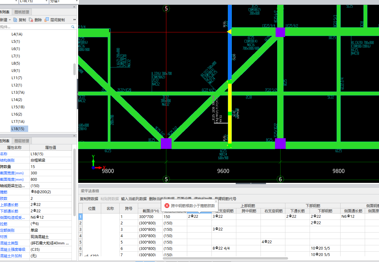The height and width of the screenshot is (262, 379).
Task: Click the component list vertical scrollbar
Action: coord(75,69)
